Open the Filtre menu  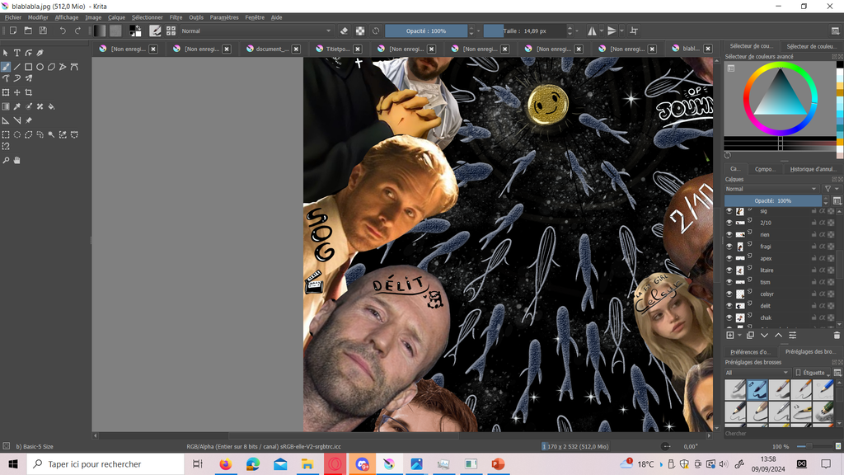point(176,17)
